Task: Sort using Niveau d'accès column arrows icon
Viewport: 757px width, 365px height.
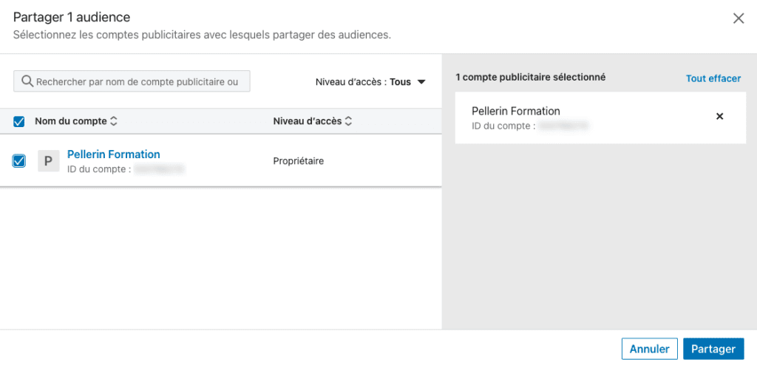Action: pos(348,121)
